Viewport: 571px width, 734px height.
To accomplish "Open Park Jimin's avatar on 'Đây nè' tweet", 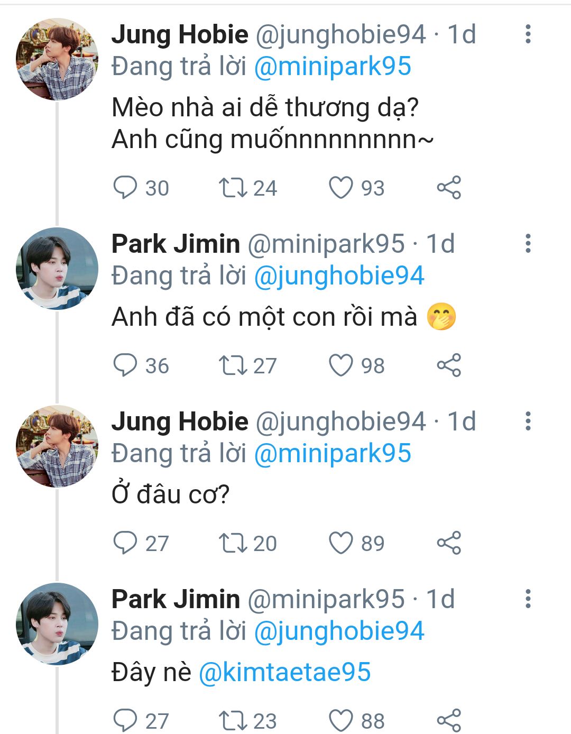I will (x=57, y=624).
